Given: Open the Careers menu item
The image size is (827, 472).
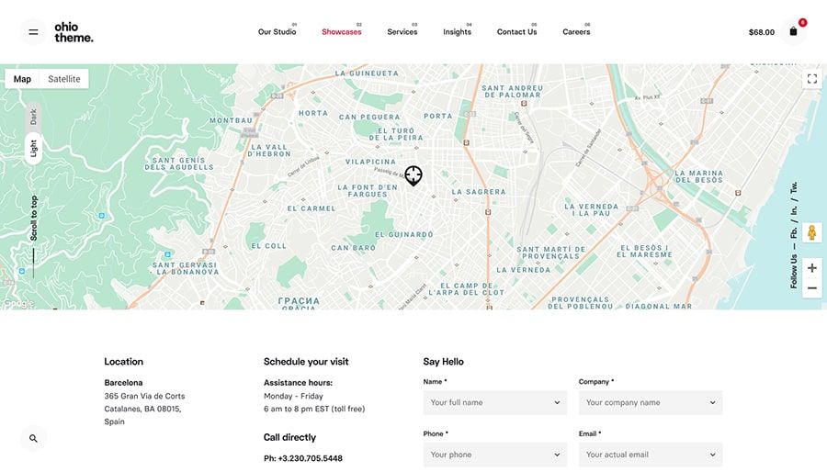Looking at the screenshot, I should point(576,32).
